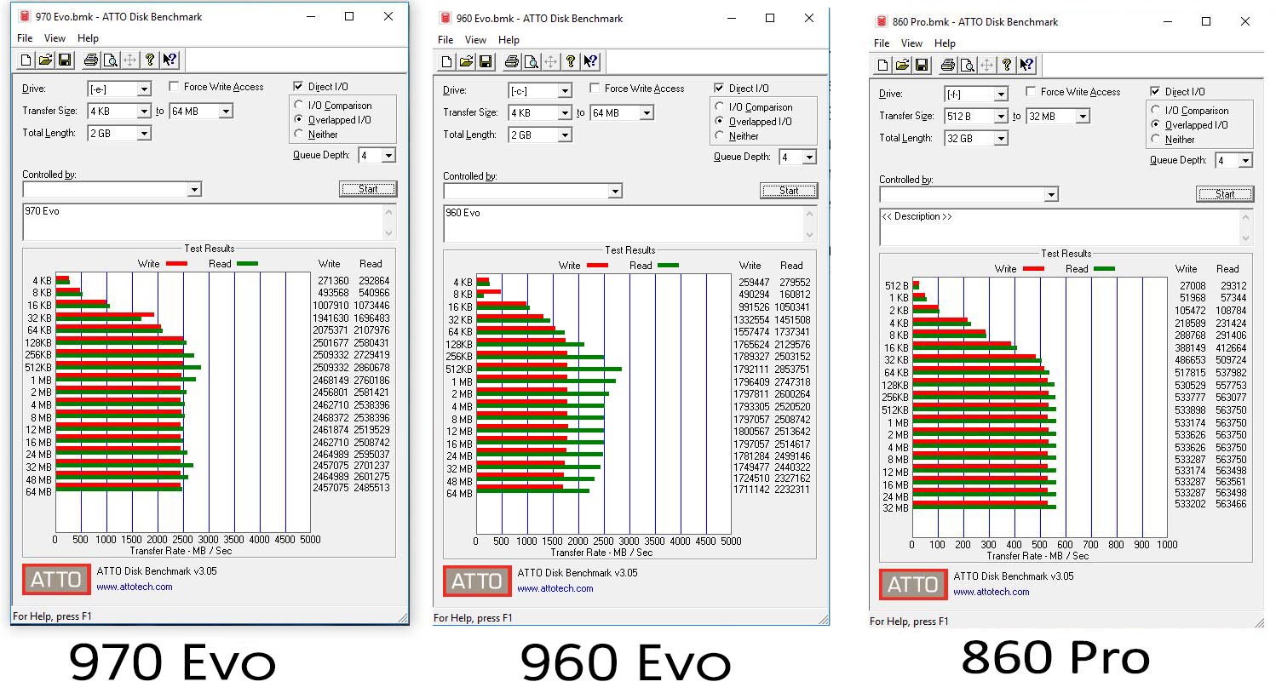The width and height of the screenshot is (1276, 699).
Task: Create new benchmark in 860 Pro window
Action: click(882, 65)
